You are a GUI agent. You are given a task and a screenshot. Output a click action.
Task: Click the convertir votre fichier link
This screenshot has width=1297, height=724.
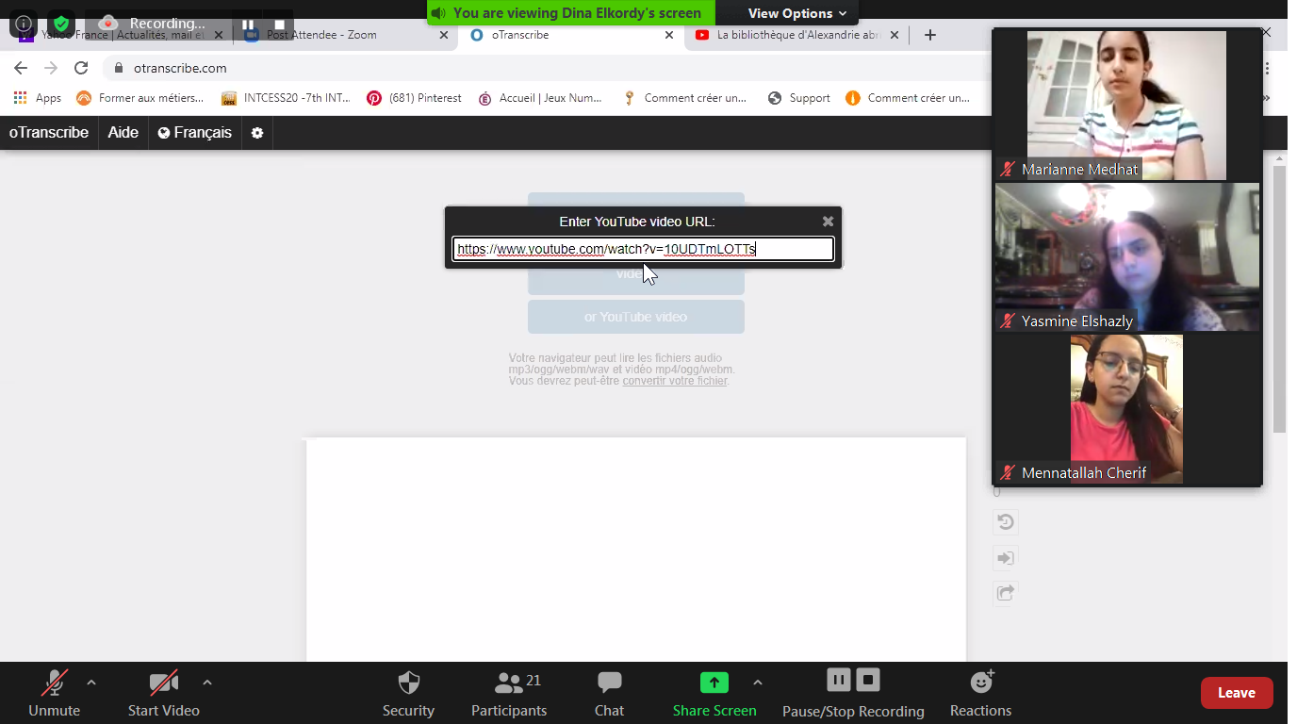pos(675,381)
